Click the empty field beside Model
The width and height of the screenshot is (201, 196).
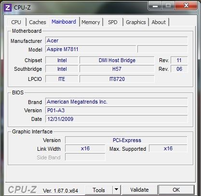pos(162,49)
